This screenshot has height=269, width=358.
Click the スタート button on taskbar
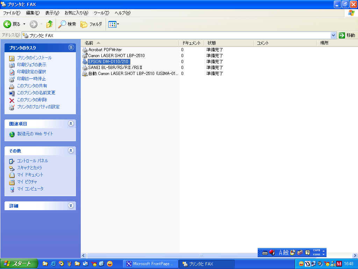19,264
